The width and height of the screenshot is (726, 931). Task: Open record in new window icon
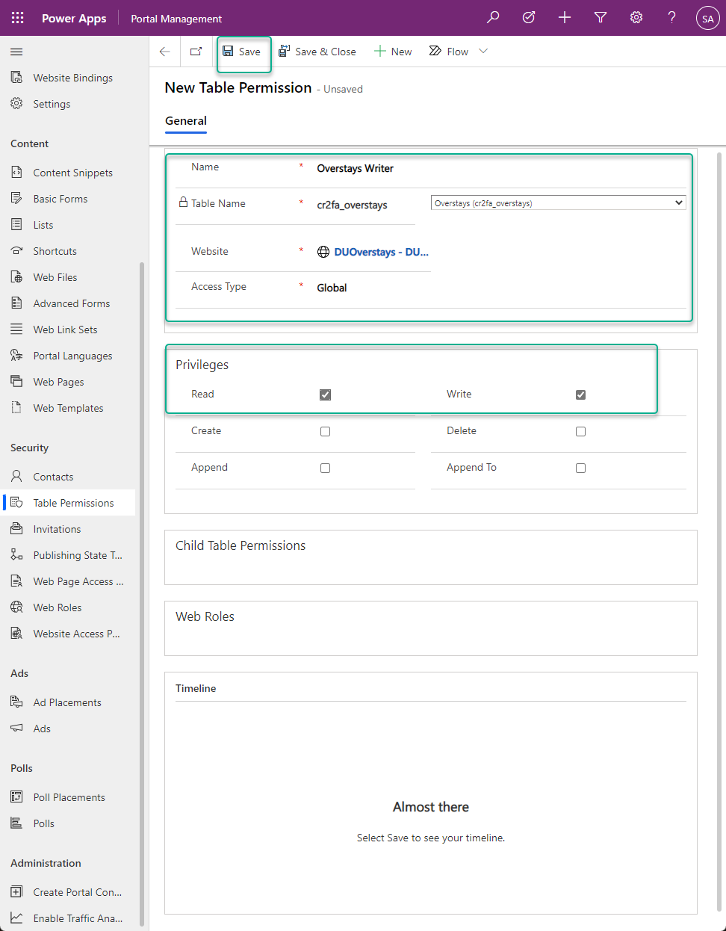(196, 52)
